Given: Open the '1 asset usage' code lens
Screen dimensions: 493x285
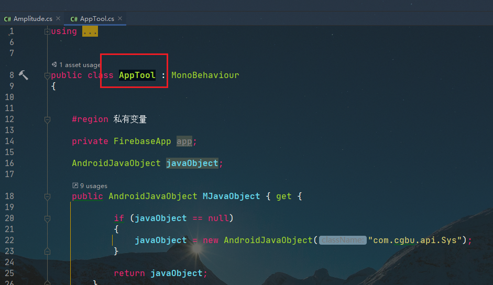Looking at the screenshot, I should pos(80,65).
